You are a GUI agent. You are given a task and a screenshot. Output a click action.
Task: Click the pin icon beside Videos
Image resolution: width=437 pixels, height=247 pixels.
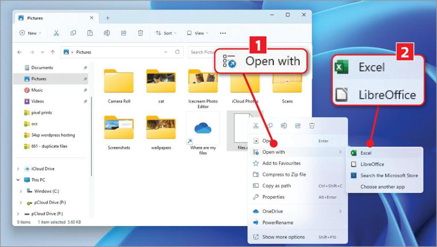coord(85,101)
